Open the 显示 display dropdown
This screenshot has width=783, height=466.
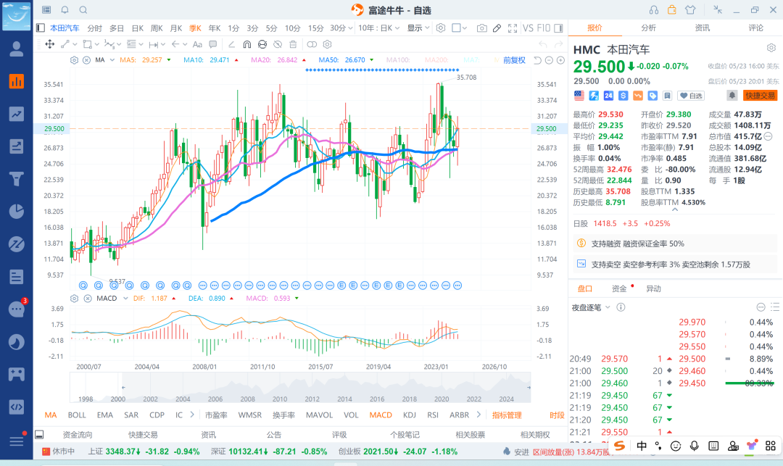click(418, 28)
